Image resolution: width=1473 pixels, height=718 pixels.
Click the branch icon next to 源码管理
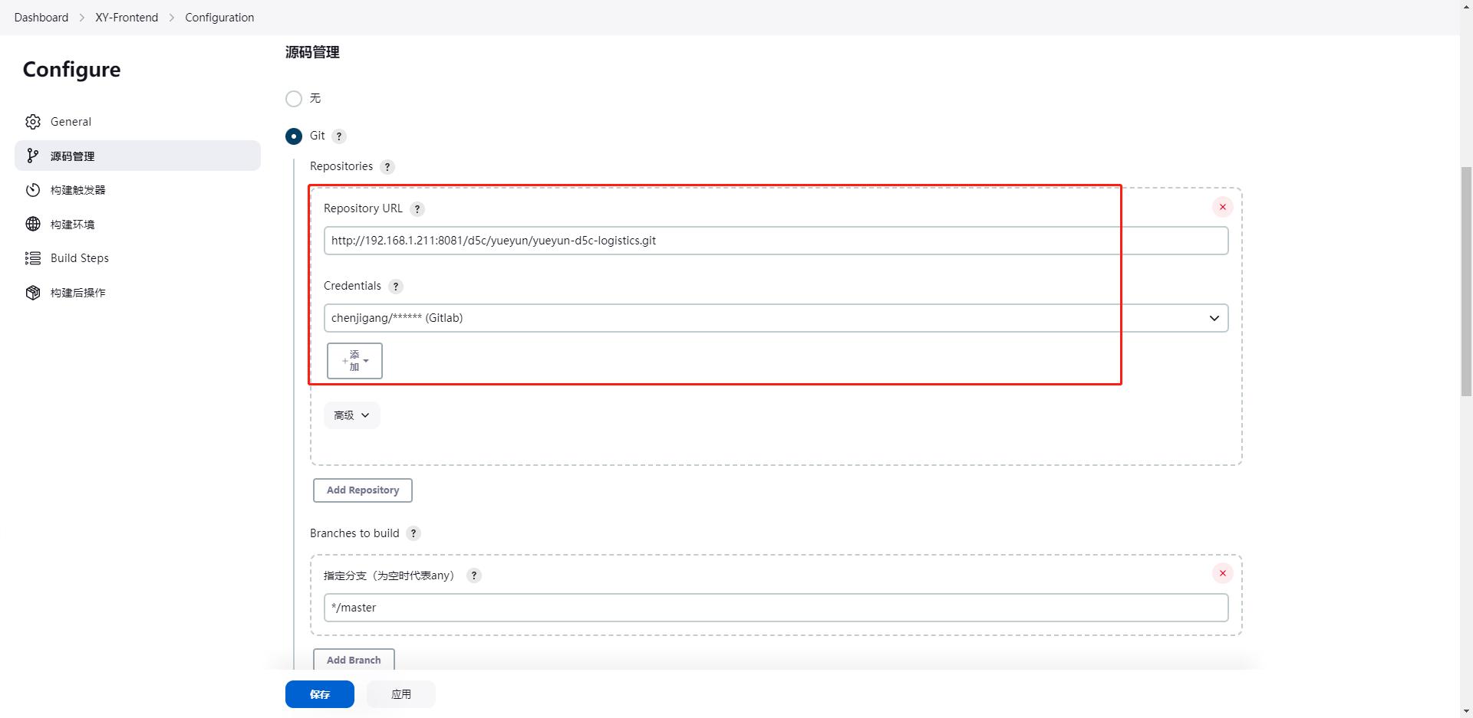tap(32, 156)
